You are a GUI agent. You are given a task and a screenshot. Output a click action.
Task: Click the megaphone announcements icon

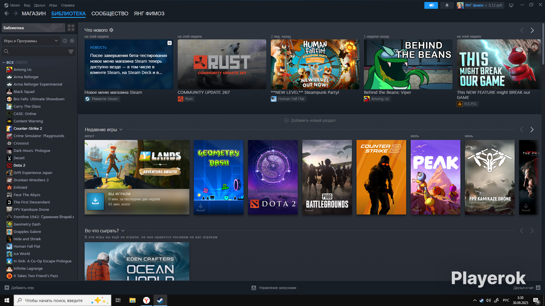(431, 5)
